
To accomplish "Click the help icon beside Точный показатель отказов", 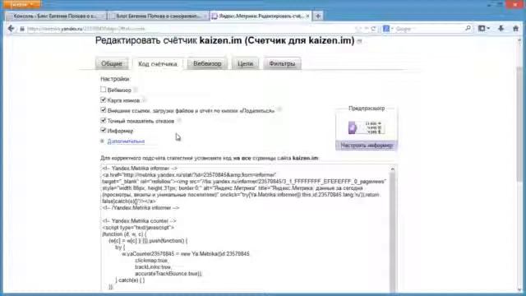I will (x=179, y=121).
